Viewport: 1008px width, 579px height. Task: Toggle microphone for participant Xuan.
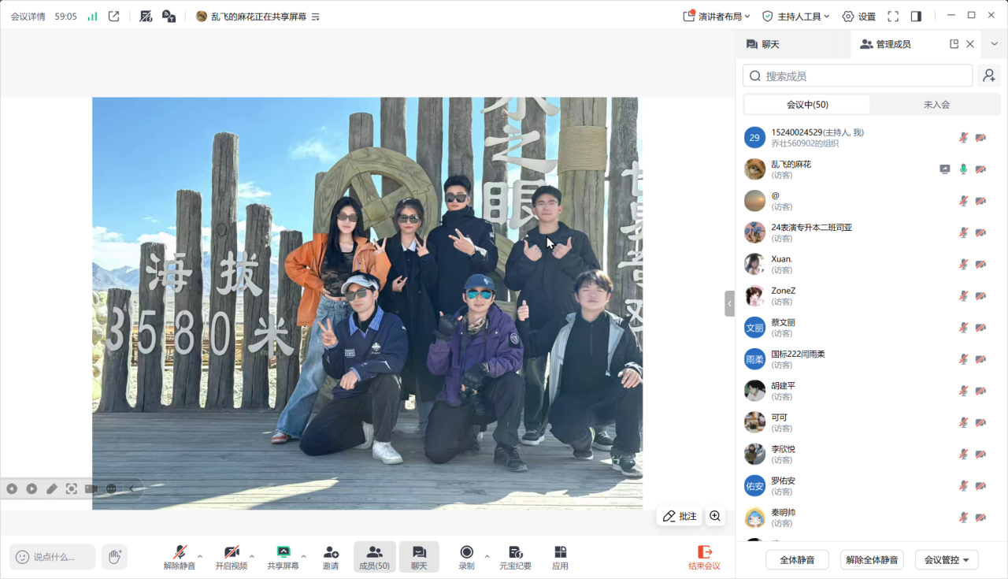coord(962,264)
